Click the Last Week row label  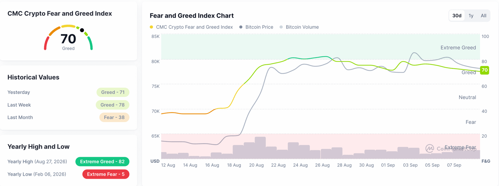pyautogui.click(x=19, y=105)
